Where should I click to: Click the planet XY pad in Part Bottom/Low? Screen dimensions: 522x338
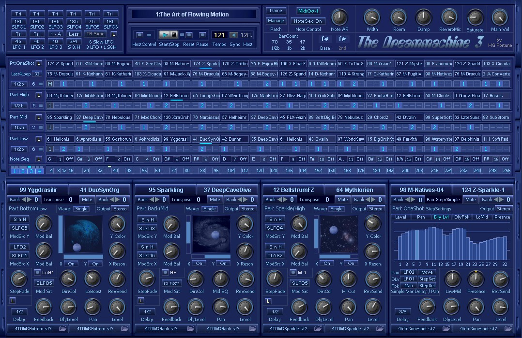pos(84,235)
